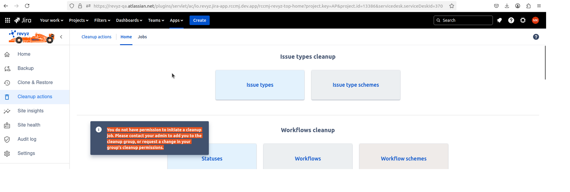The image size is (570, 192).
Task: Click the Create button
Action: (x=199, y=20)
